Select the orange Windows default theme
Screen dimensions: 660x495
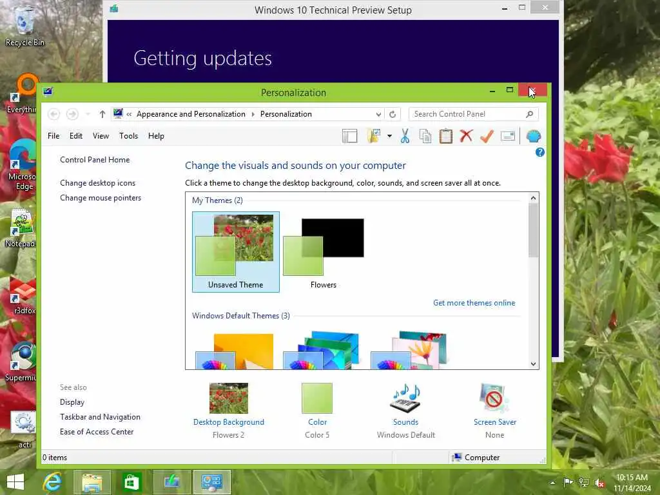[x=235, y=351]
